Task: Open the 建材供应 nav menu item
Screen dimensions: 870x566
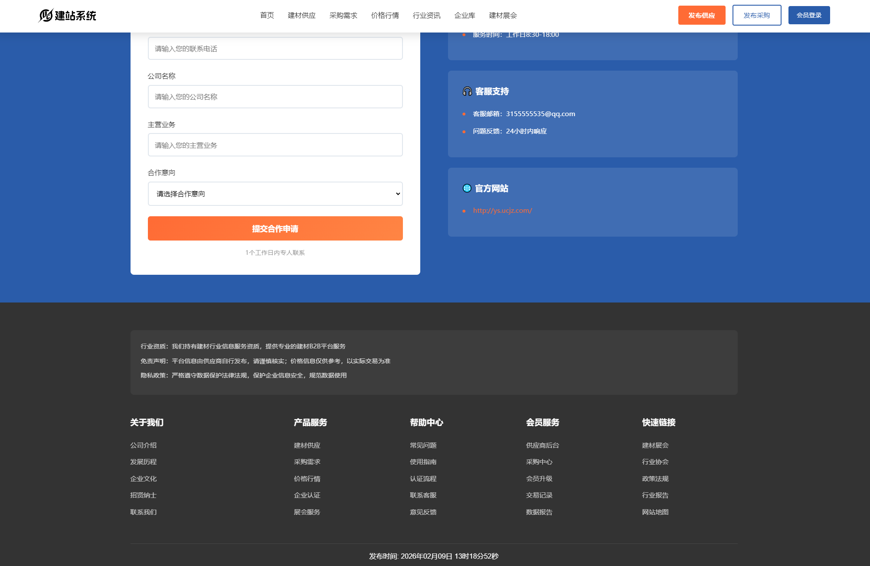Action: click(301, 16)
